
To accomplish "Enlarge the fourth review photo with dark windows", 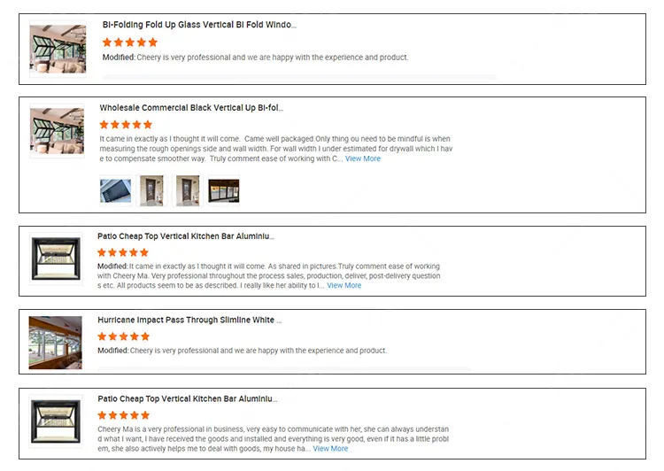I will coord(223,190).
